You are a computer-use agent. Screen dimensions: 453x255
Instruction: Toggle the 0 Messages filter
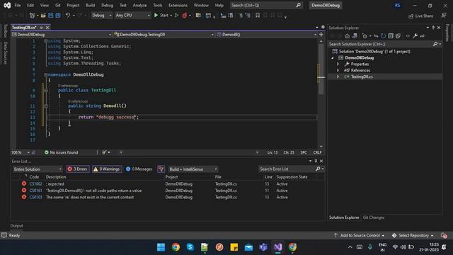139,169
